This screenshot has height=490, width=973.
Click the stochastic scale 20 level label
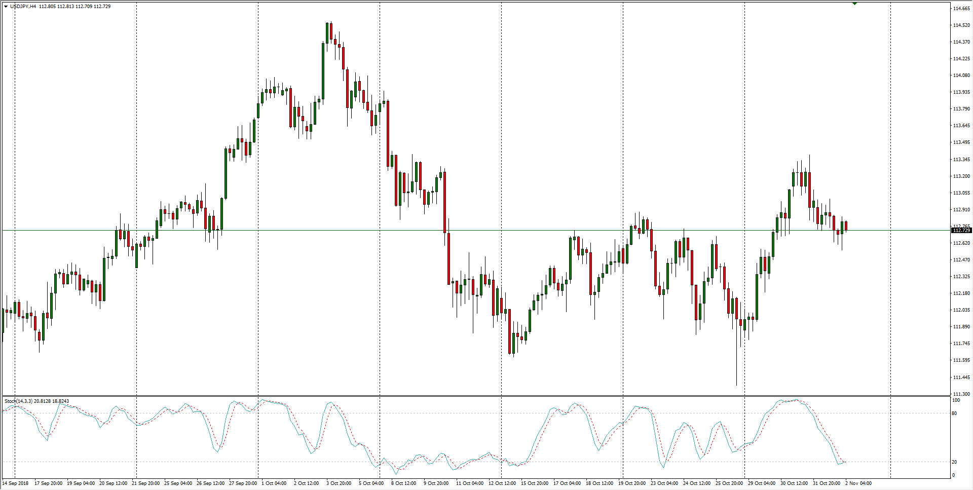[x=954, y=462]
